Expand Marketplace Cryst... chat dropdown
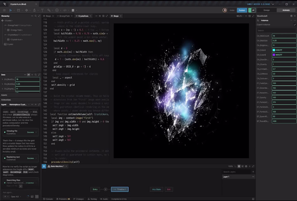Image resolution: width=297 pixels, height=201 pixels. tap(29, 104)
